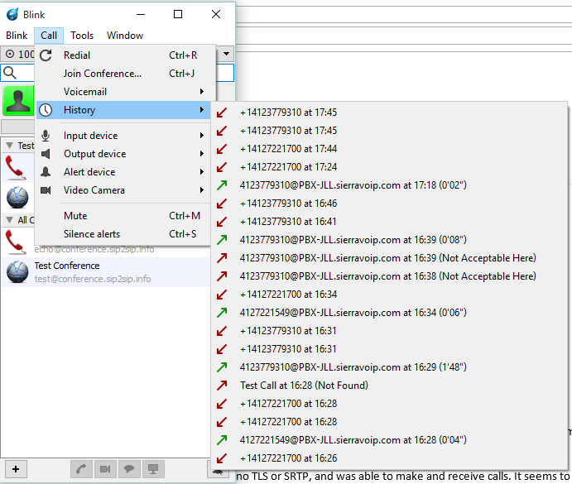Image resolution: width=572 pixels, height=484 pixels.
Task: Collapse the Test contacts group triangle
Action: [x=10, y=146]
